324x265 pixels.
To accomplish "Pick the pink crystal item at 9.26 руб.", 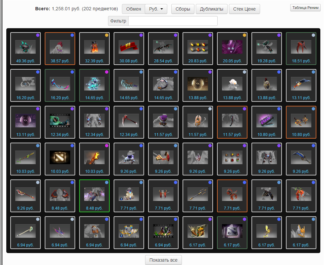I will (198, 159).
